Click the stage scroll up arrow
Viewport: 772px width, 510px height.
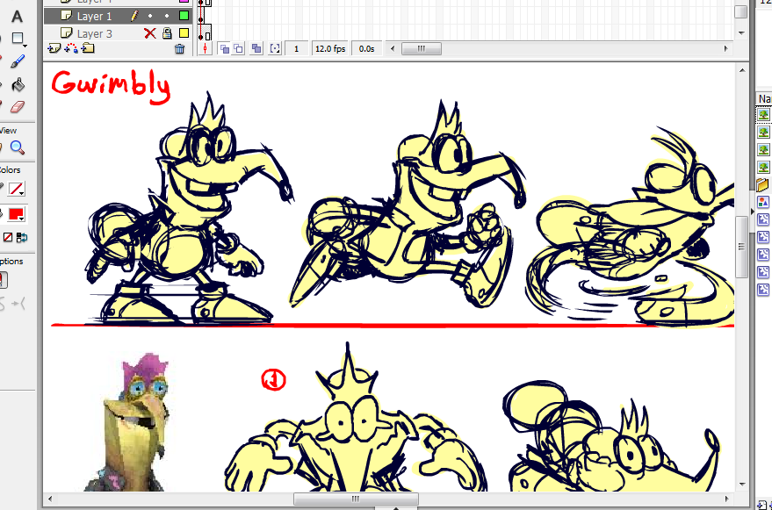[x=742, y=71]
